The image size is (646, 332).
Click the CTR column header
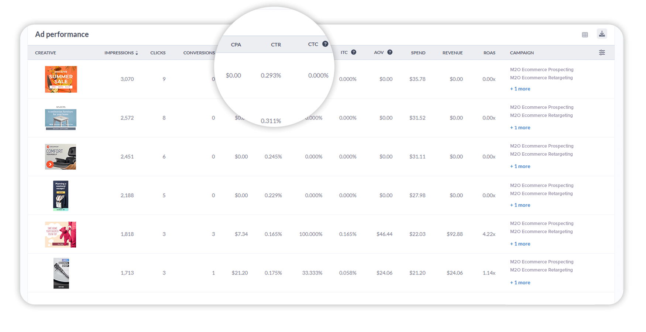276,45
